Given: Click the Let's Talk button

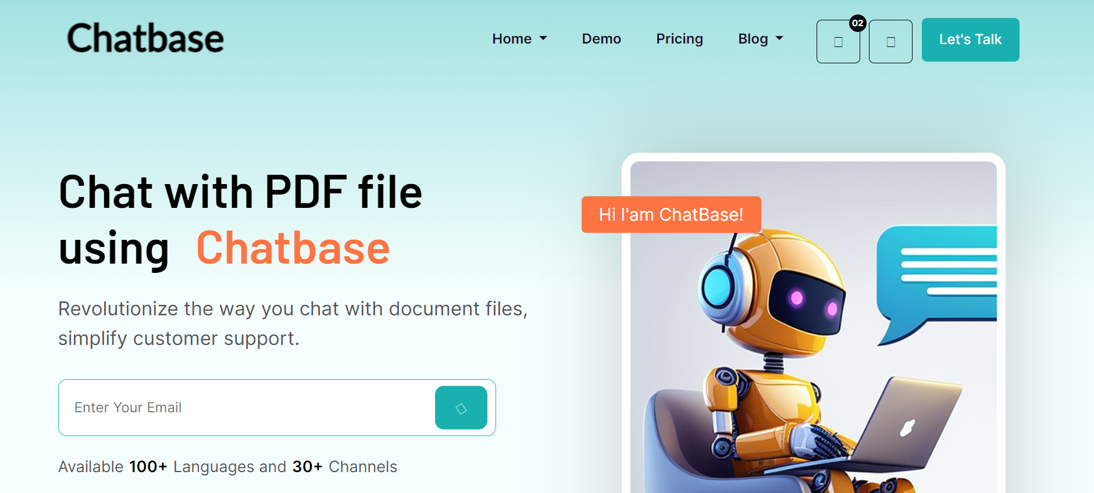Looking at the screenshot, I should (970, 39).
